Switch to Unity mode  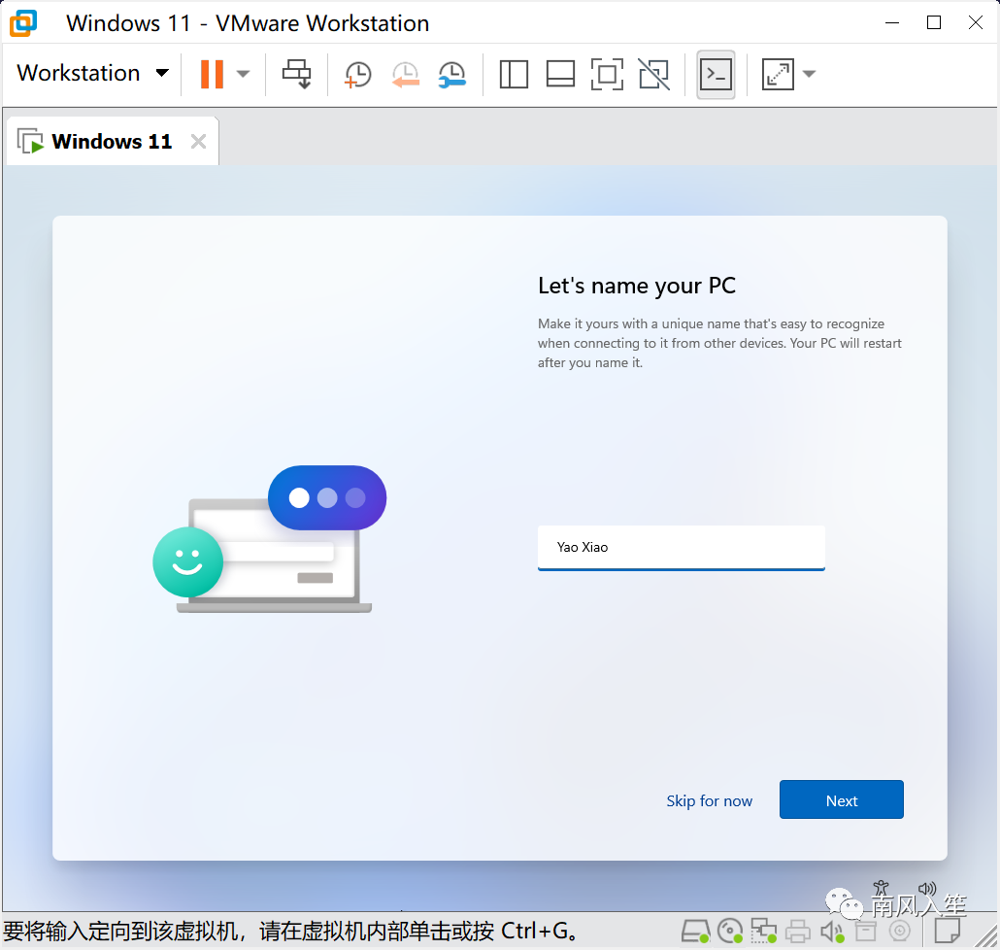pyautogui.click(x=654, y=74)
